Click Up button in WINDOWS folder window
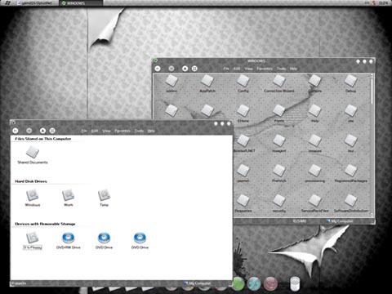This screenshot has width=392, height=294. [x=185, y=69]
